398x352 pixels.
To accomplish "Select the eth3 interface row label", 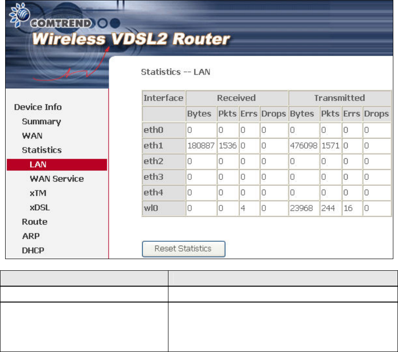I will (164, 177).
